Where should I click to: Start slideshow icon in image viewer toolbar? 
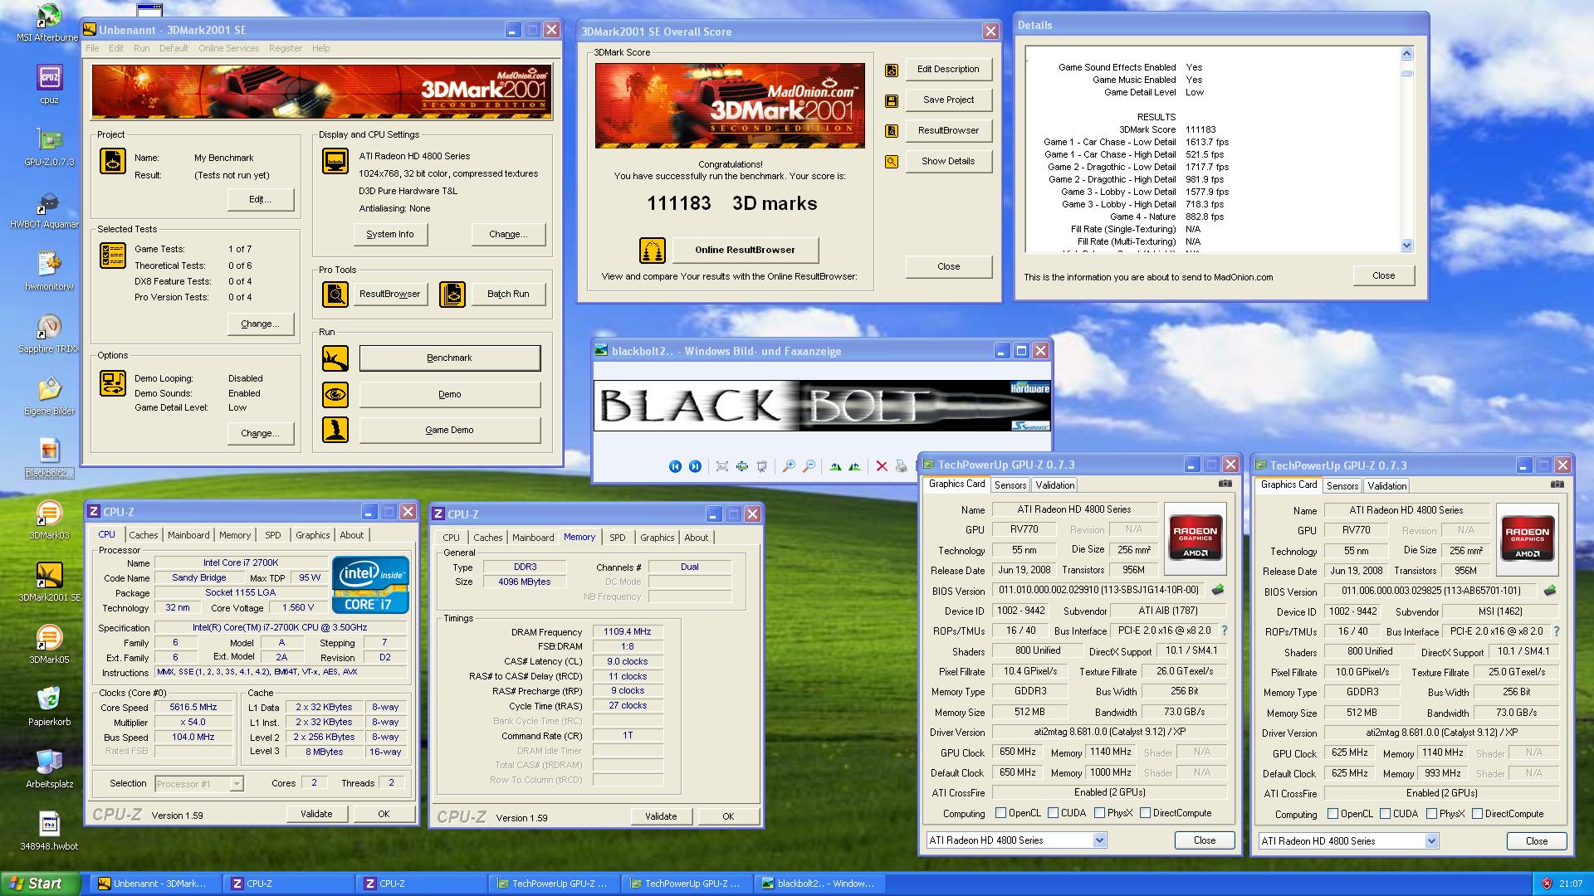[x=761, y=466]
